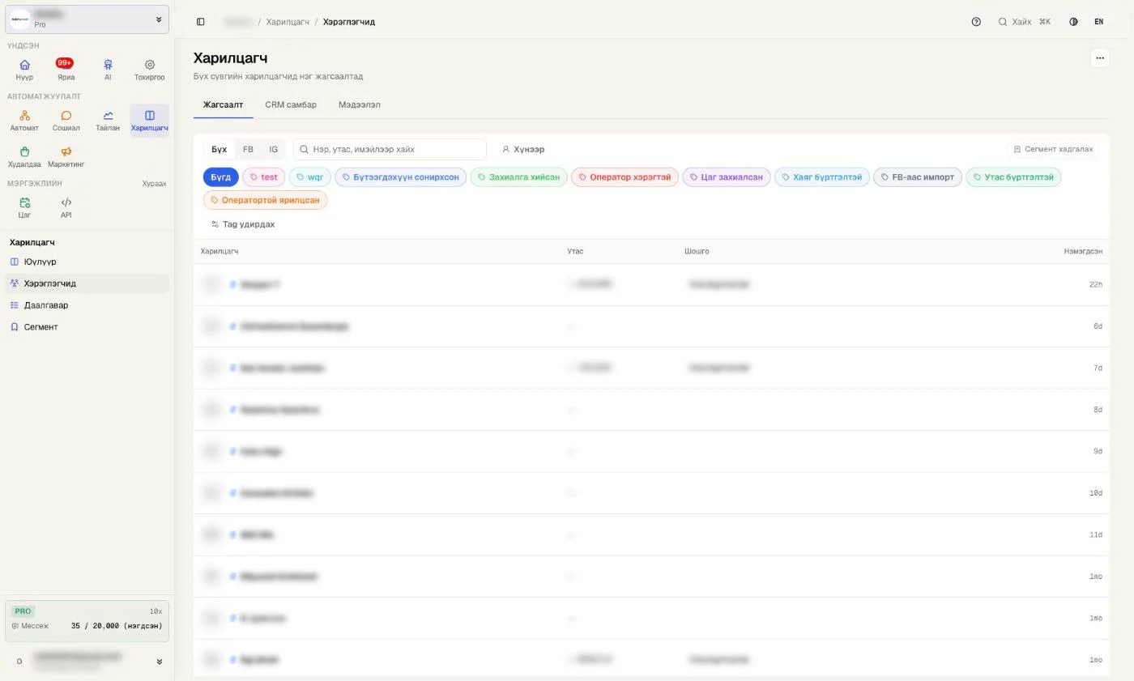Select the Бүх channel filter
The image size is (1134, 681).
(220, 149)
